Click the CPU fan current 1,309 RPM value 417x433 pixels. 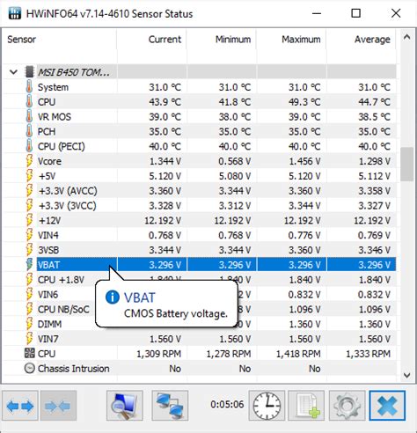click(158, 354)
